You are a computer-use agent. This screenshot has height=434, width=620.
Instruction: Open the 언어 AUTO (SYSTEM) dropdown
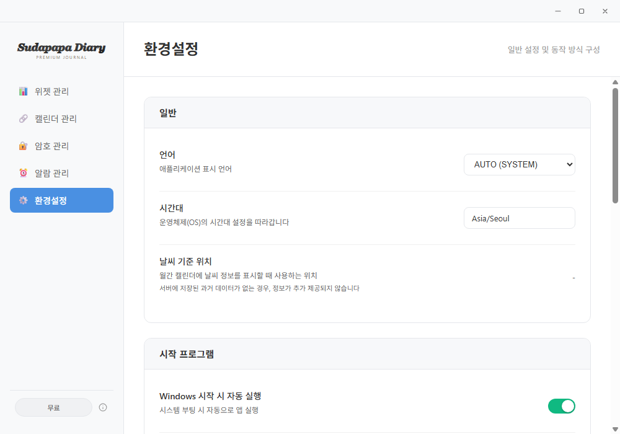(519, 164)
